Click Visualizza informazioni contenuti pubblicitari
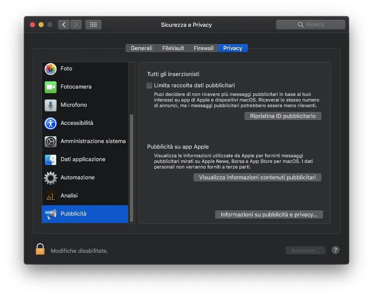373x296 pixels. (x=257, y=177)
